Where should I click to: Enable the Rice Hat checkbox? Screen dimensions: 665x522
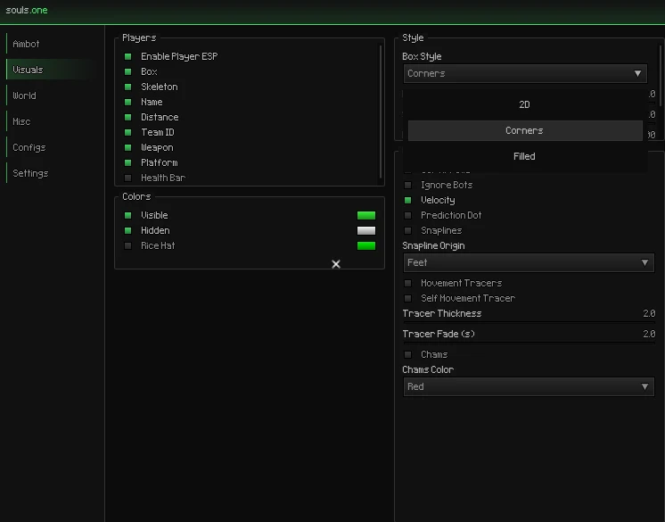point(127,245)
